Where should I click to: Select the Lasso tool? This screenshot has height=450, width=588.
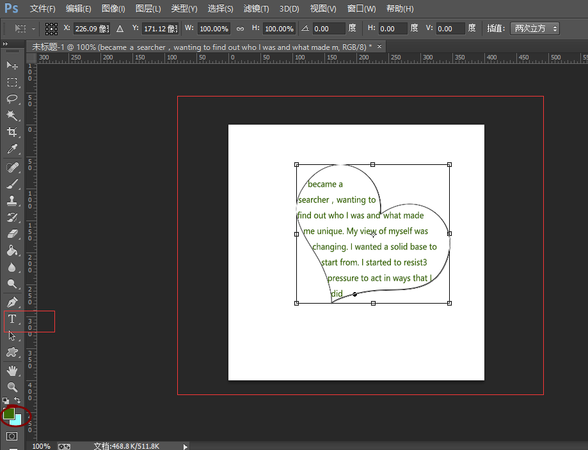pyautogui.click(x=12, y=99)
